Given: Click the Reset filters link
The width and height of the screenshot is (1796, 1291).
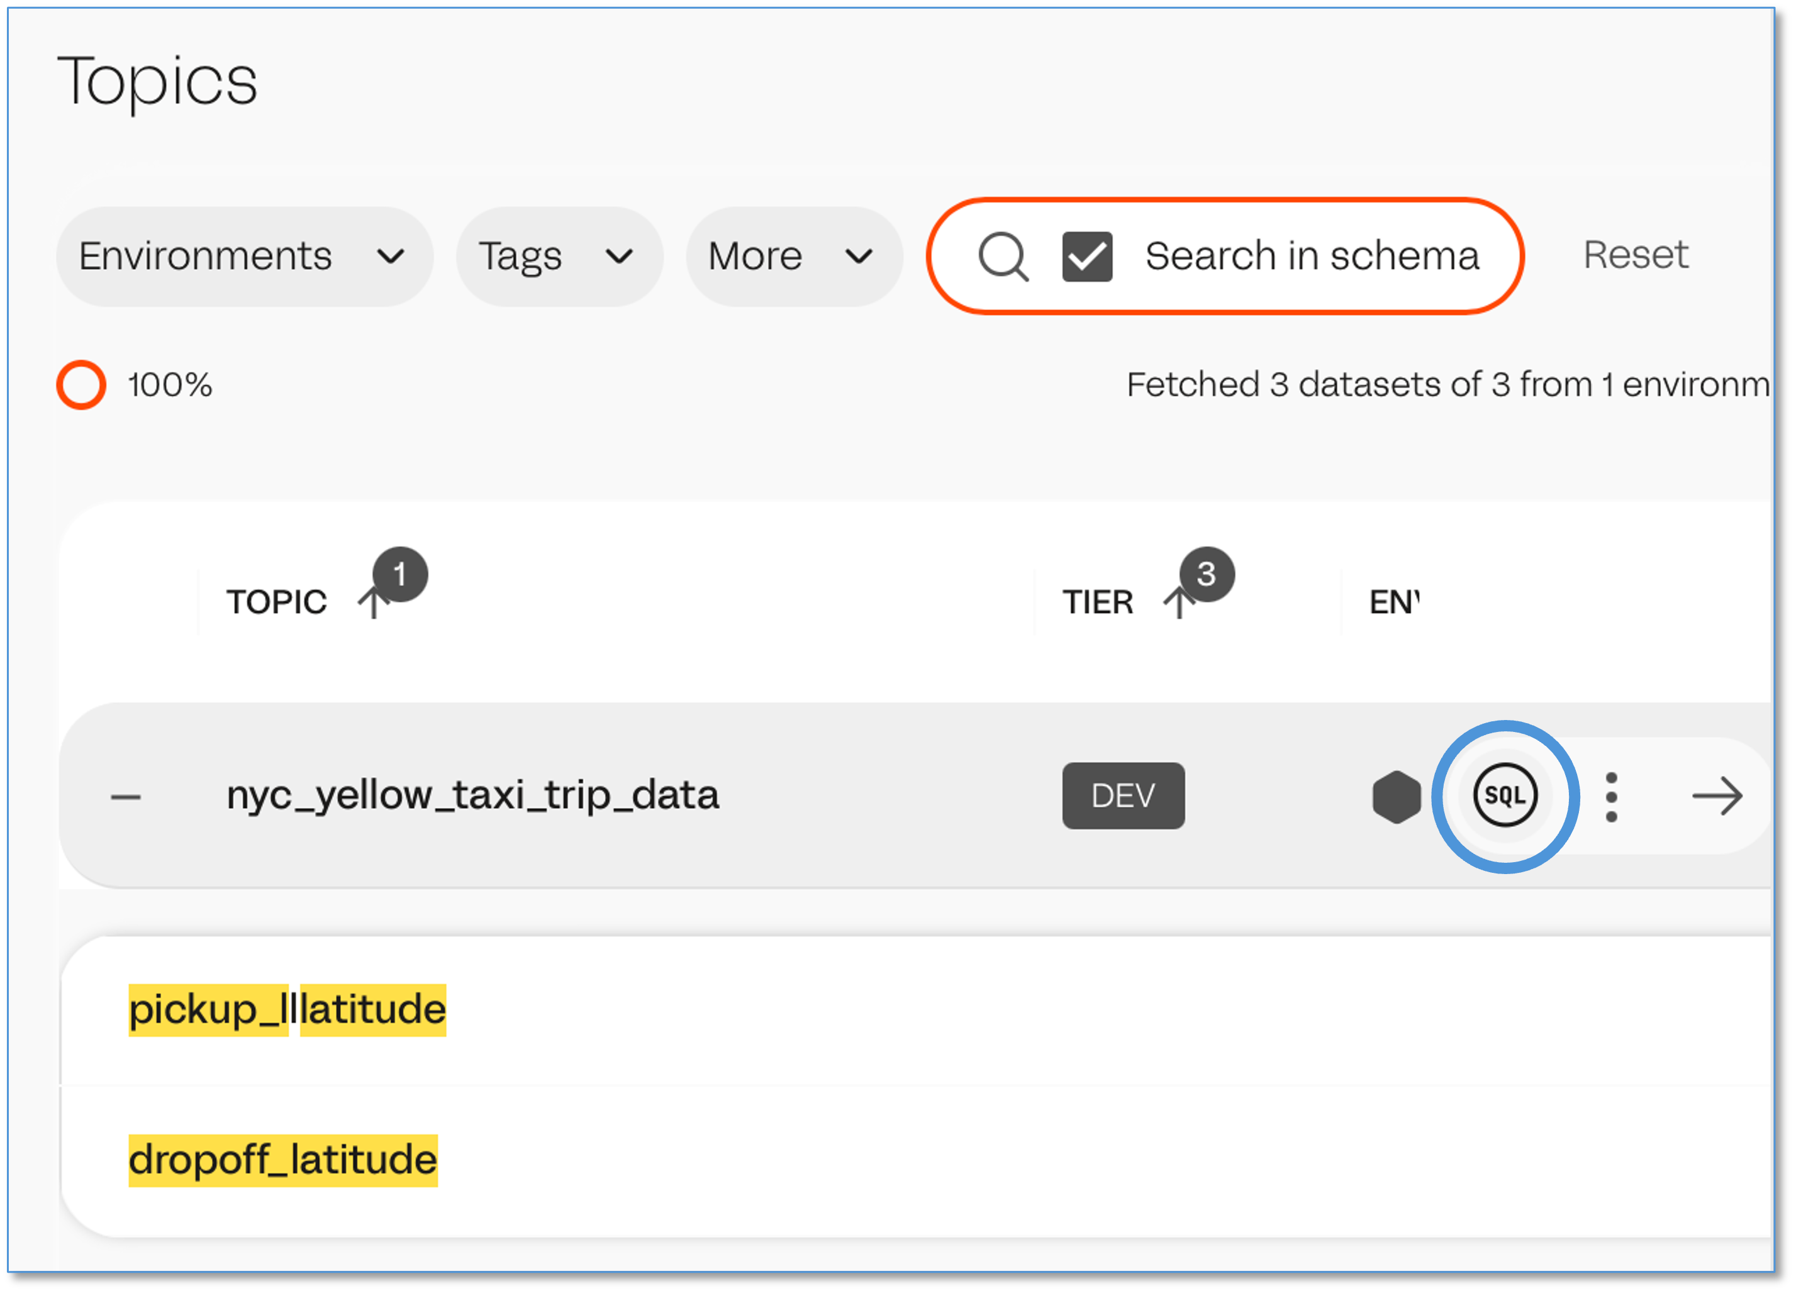Looking at the screenshot, I should tap(1635, 255).
